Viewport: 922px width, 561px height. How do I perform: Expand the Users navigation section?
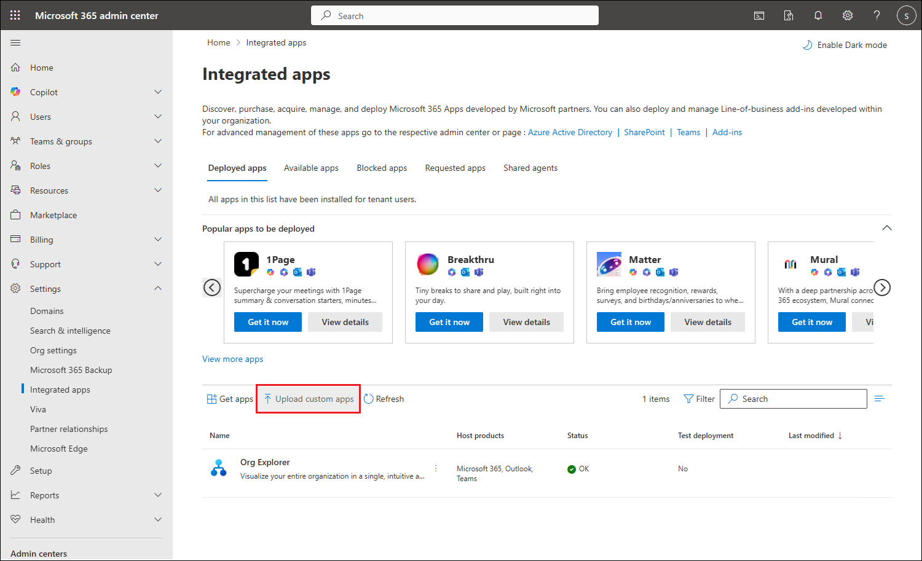click(x=158, y=117)
